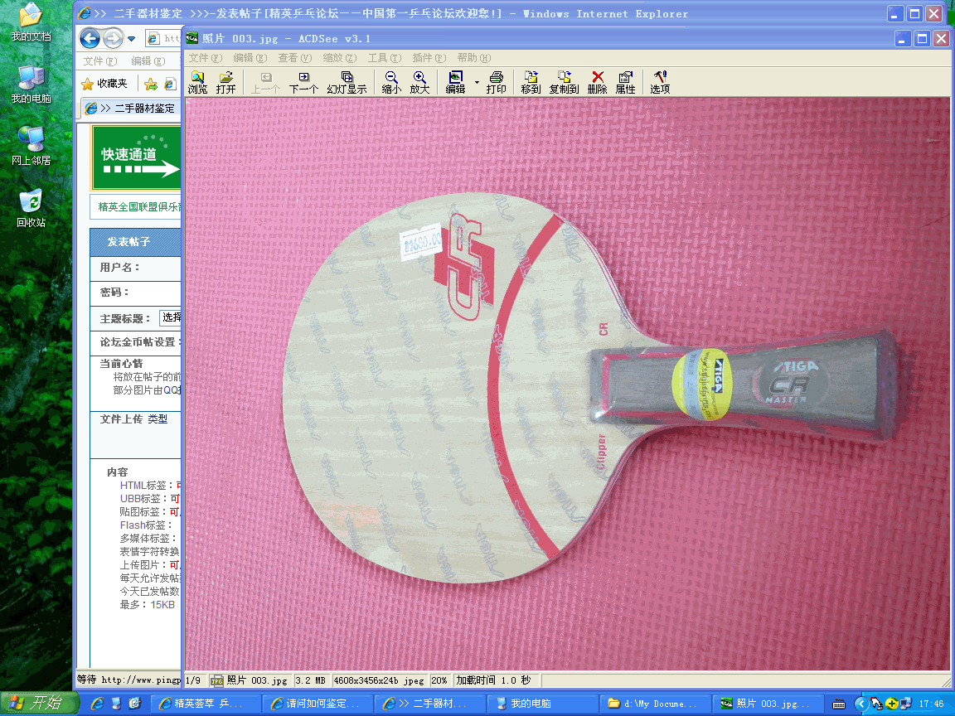The height and width of the screenshot is (716, 955).
Task: Switch to 请问如何鉴定 taskbar window
Action: pos(318,704)
